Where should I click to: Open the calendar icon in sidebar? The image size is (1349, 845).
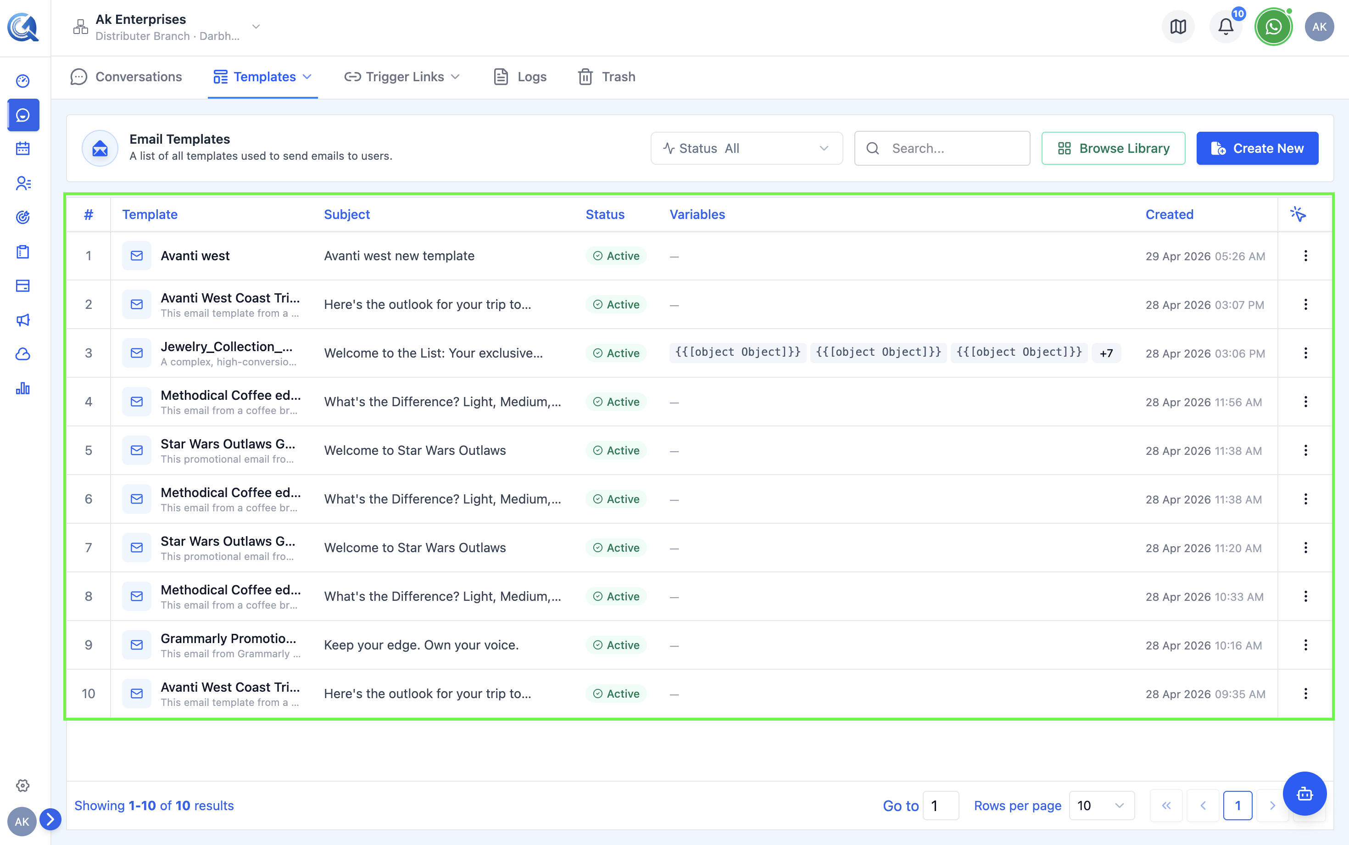pos(23,149)
